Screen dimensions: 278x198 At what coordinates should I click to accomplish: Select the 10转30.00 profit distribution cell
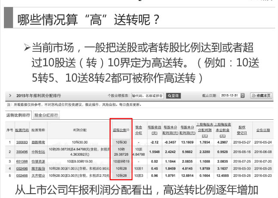80,142
